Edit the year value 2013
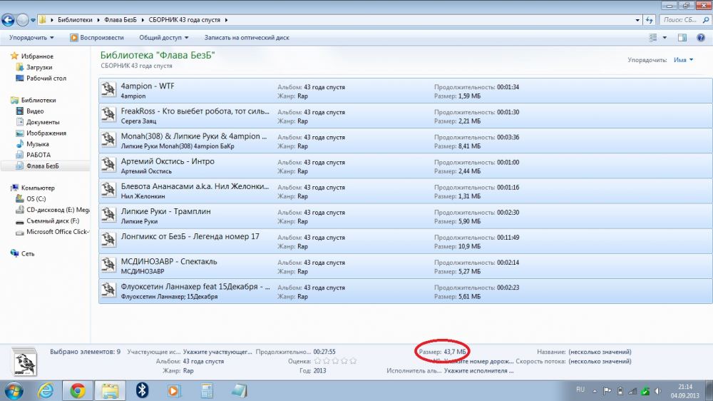The height and width of the screenshot is (401, 713). coord(319,371)
